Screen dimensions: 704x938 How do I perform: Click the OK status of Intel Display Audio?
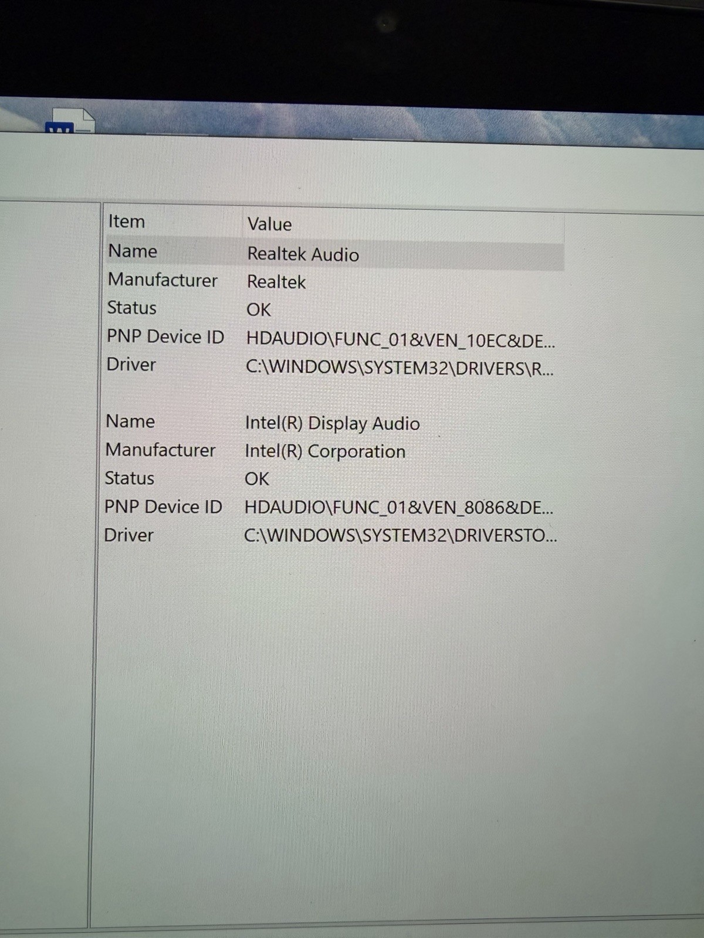click(257, 479)
